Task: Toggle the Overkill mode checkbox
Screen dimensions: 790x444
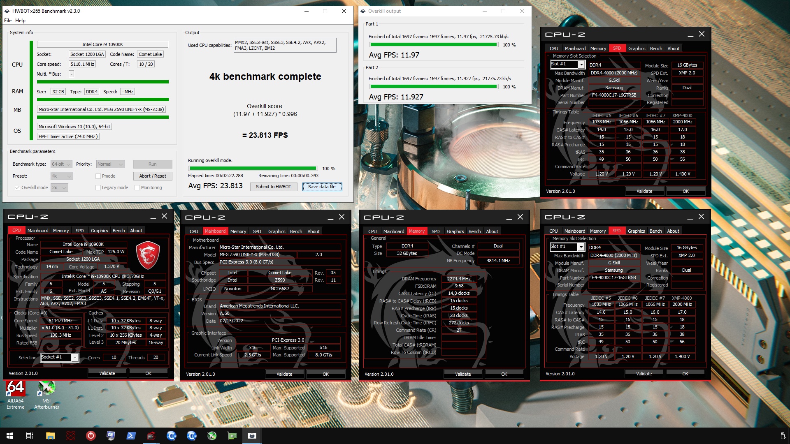Action: [17, 187]
